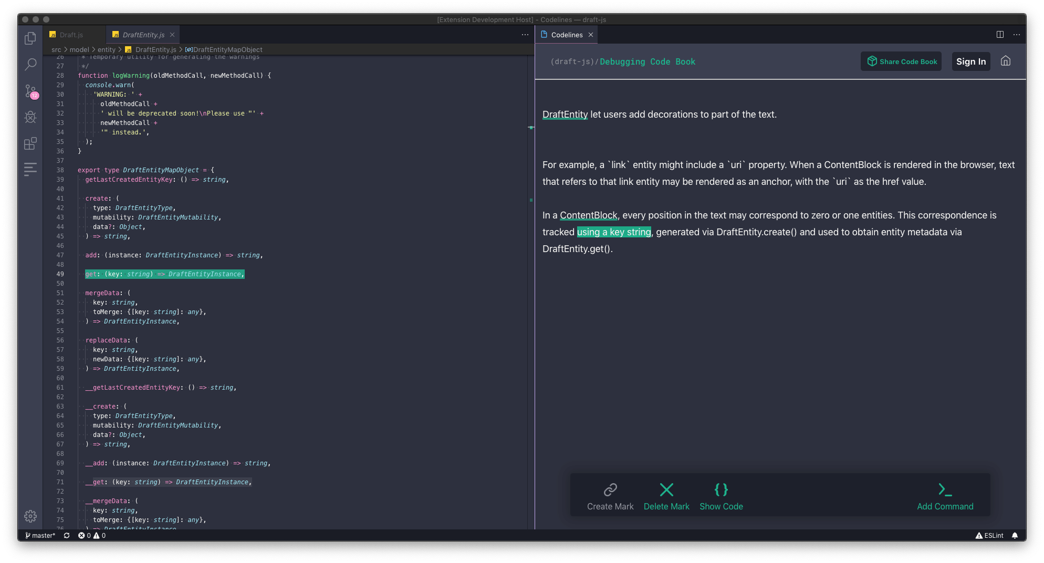
Task: Select Delete Mark in the Codelines toolbar
Action: pos(666,495)
